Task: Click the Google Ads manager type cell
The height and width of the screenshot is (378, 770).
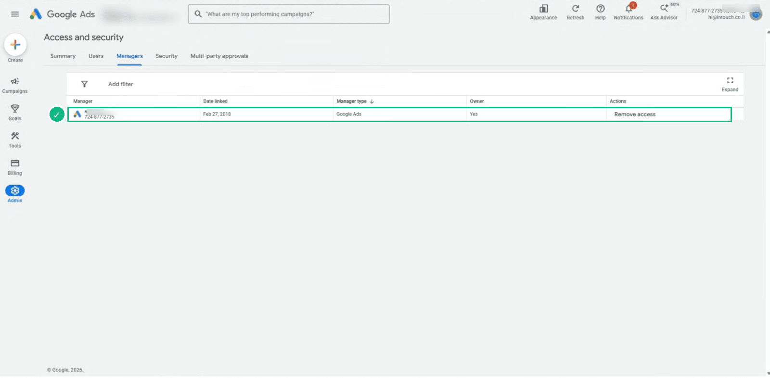Action: click(349, 114)
